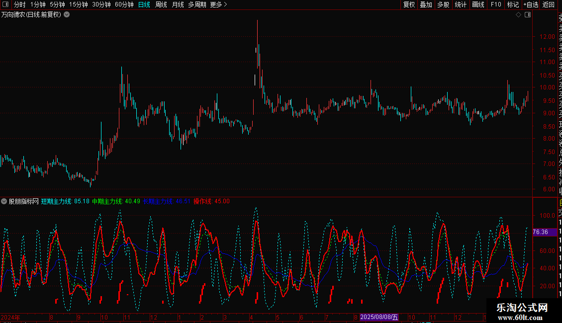Toggle the right panel layout icon
The image size is (562, 323).
click(528, 15)
